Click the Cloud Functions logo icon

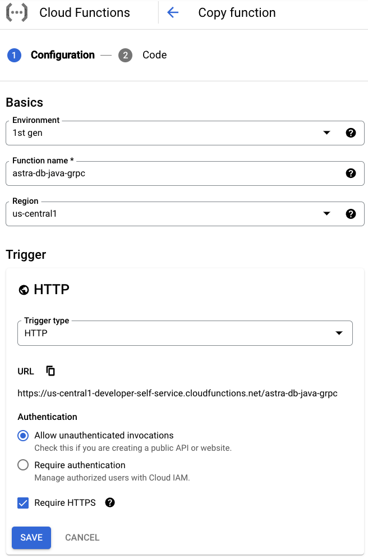click(x=17, y=13)
